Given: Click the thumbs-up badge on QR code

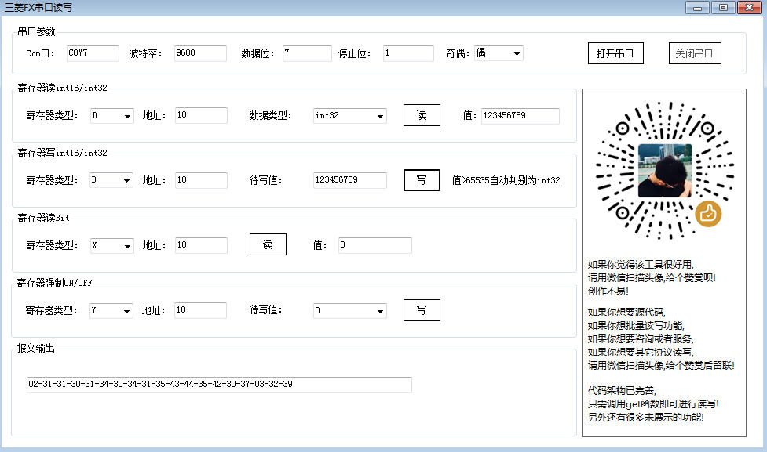Looking at the screenshot, I should (x=708, y=212).
